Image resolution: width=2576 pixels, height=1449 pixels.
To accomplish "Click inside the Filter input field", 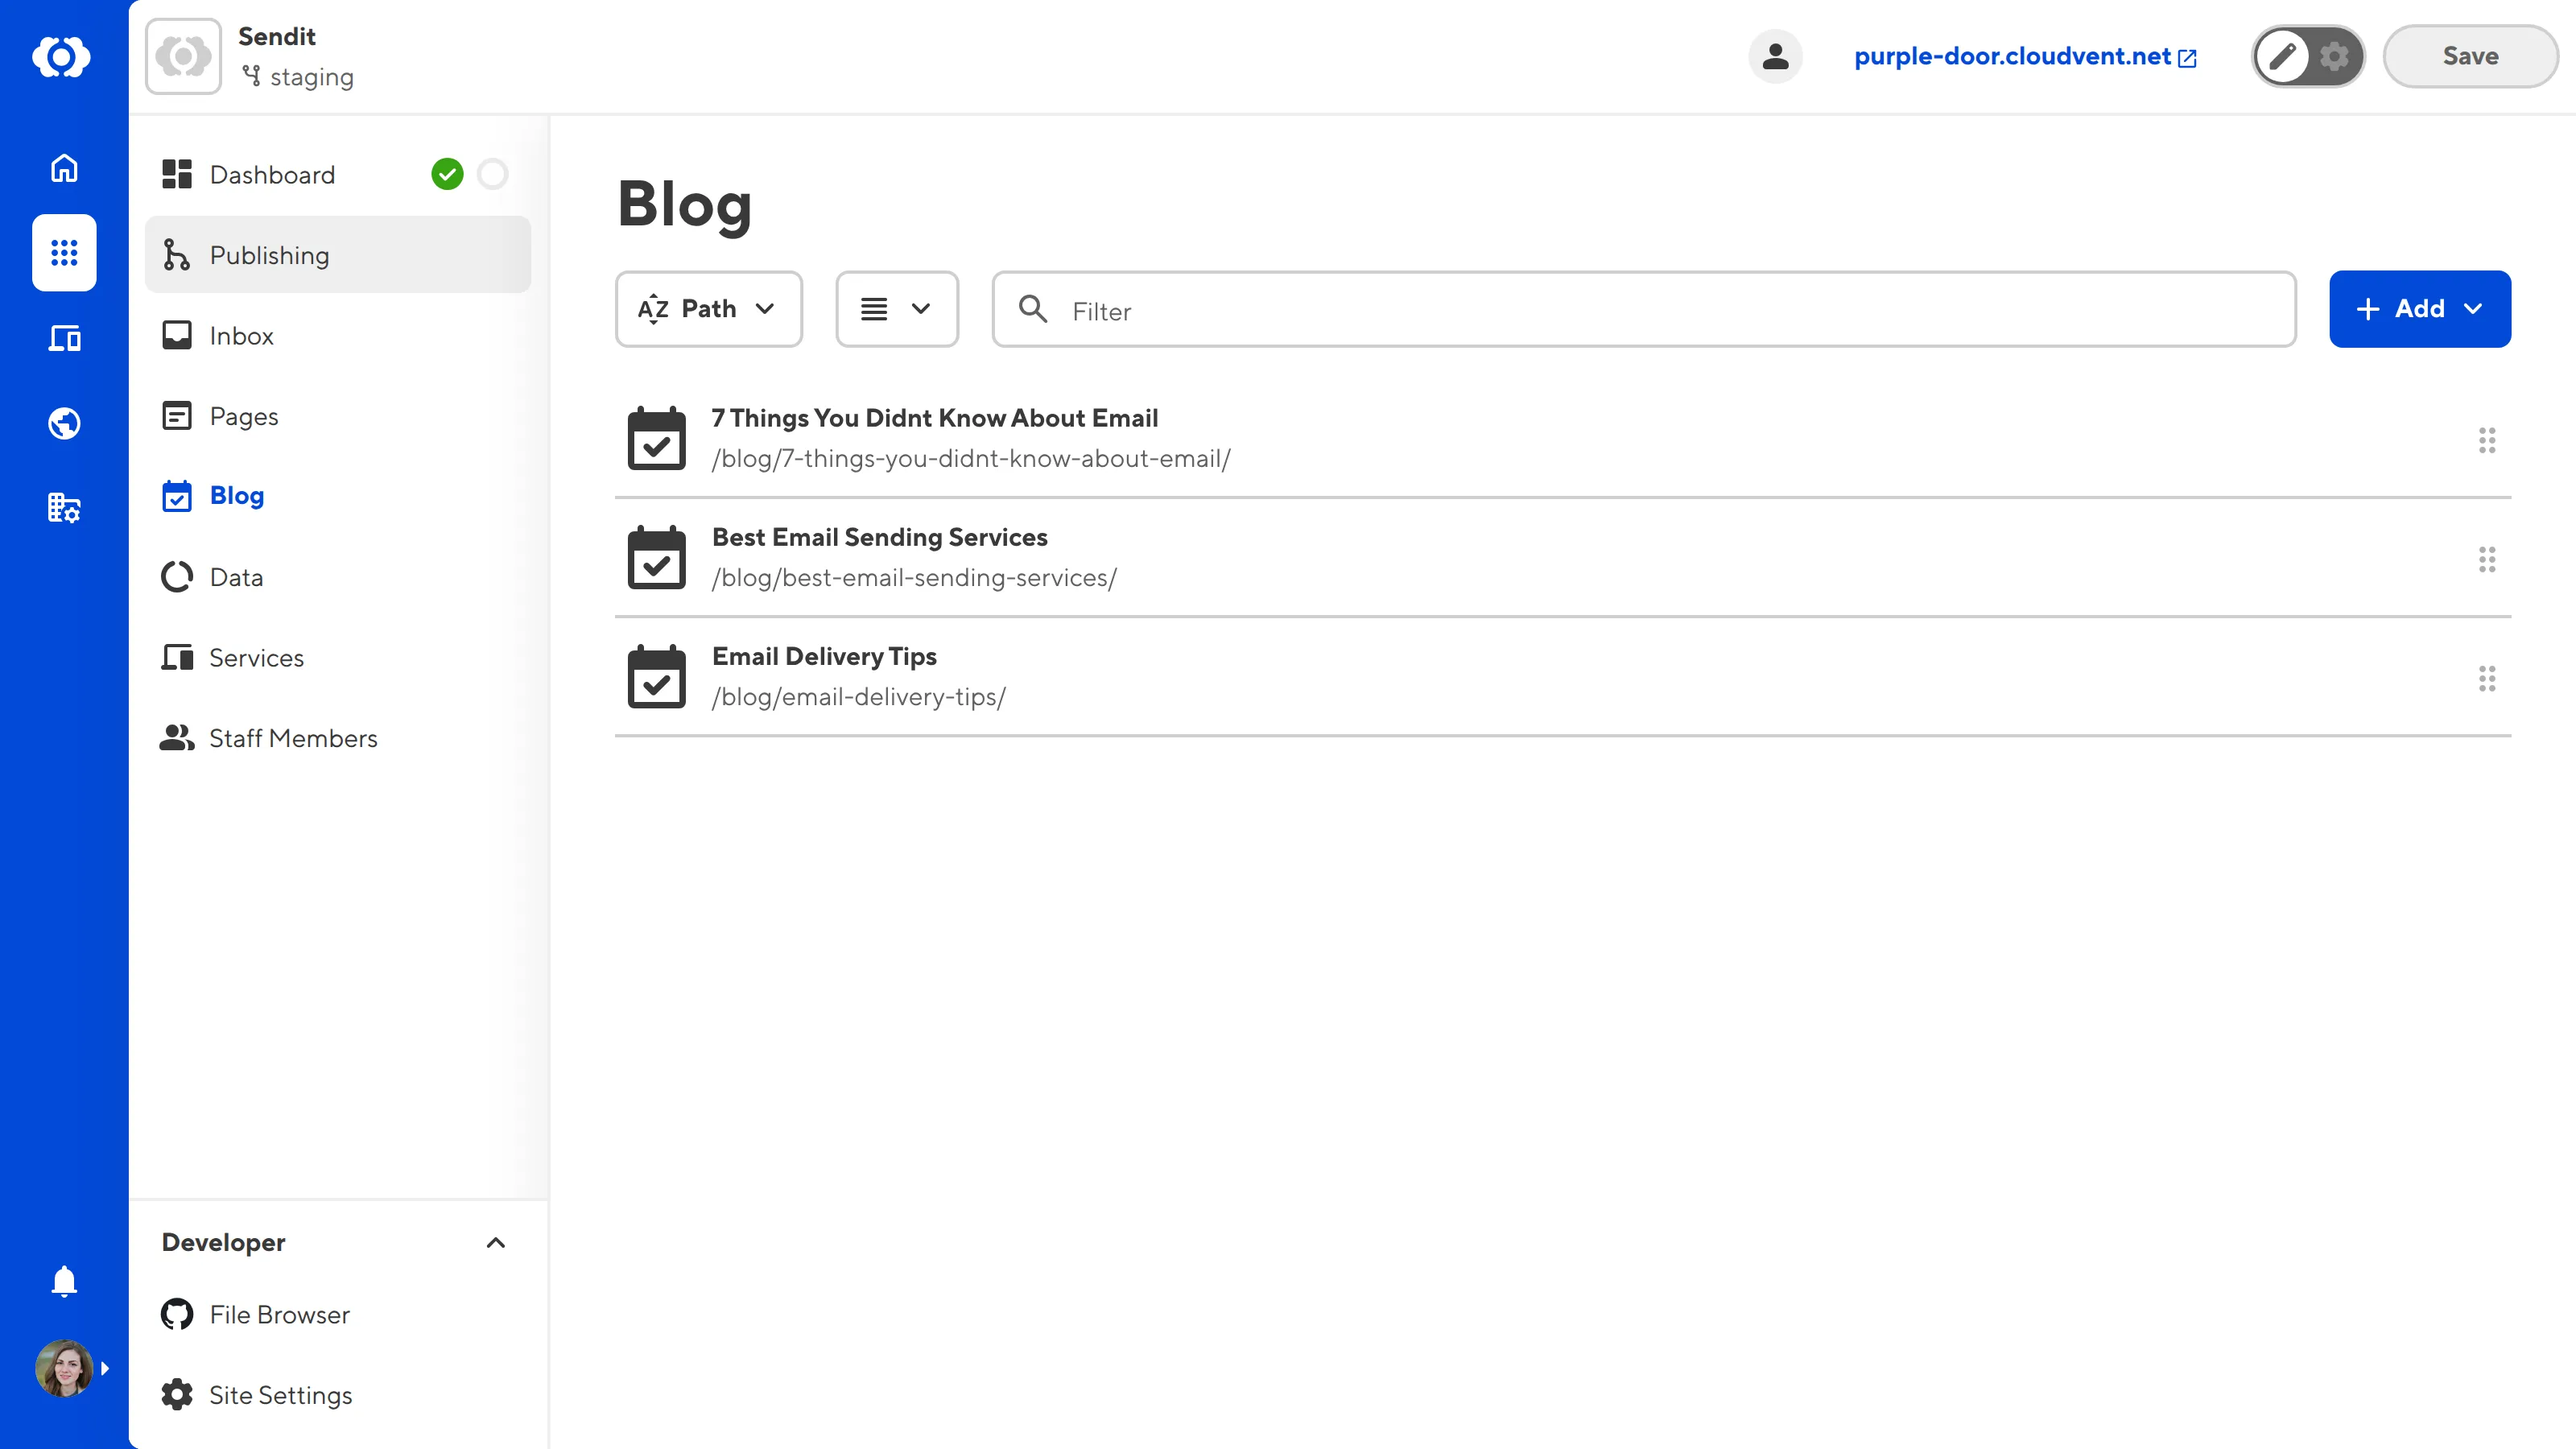I will pos(1400,311).
